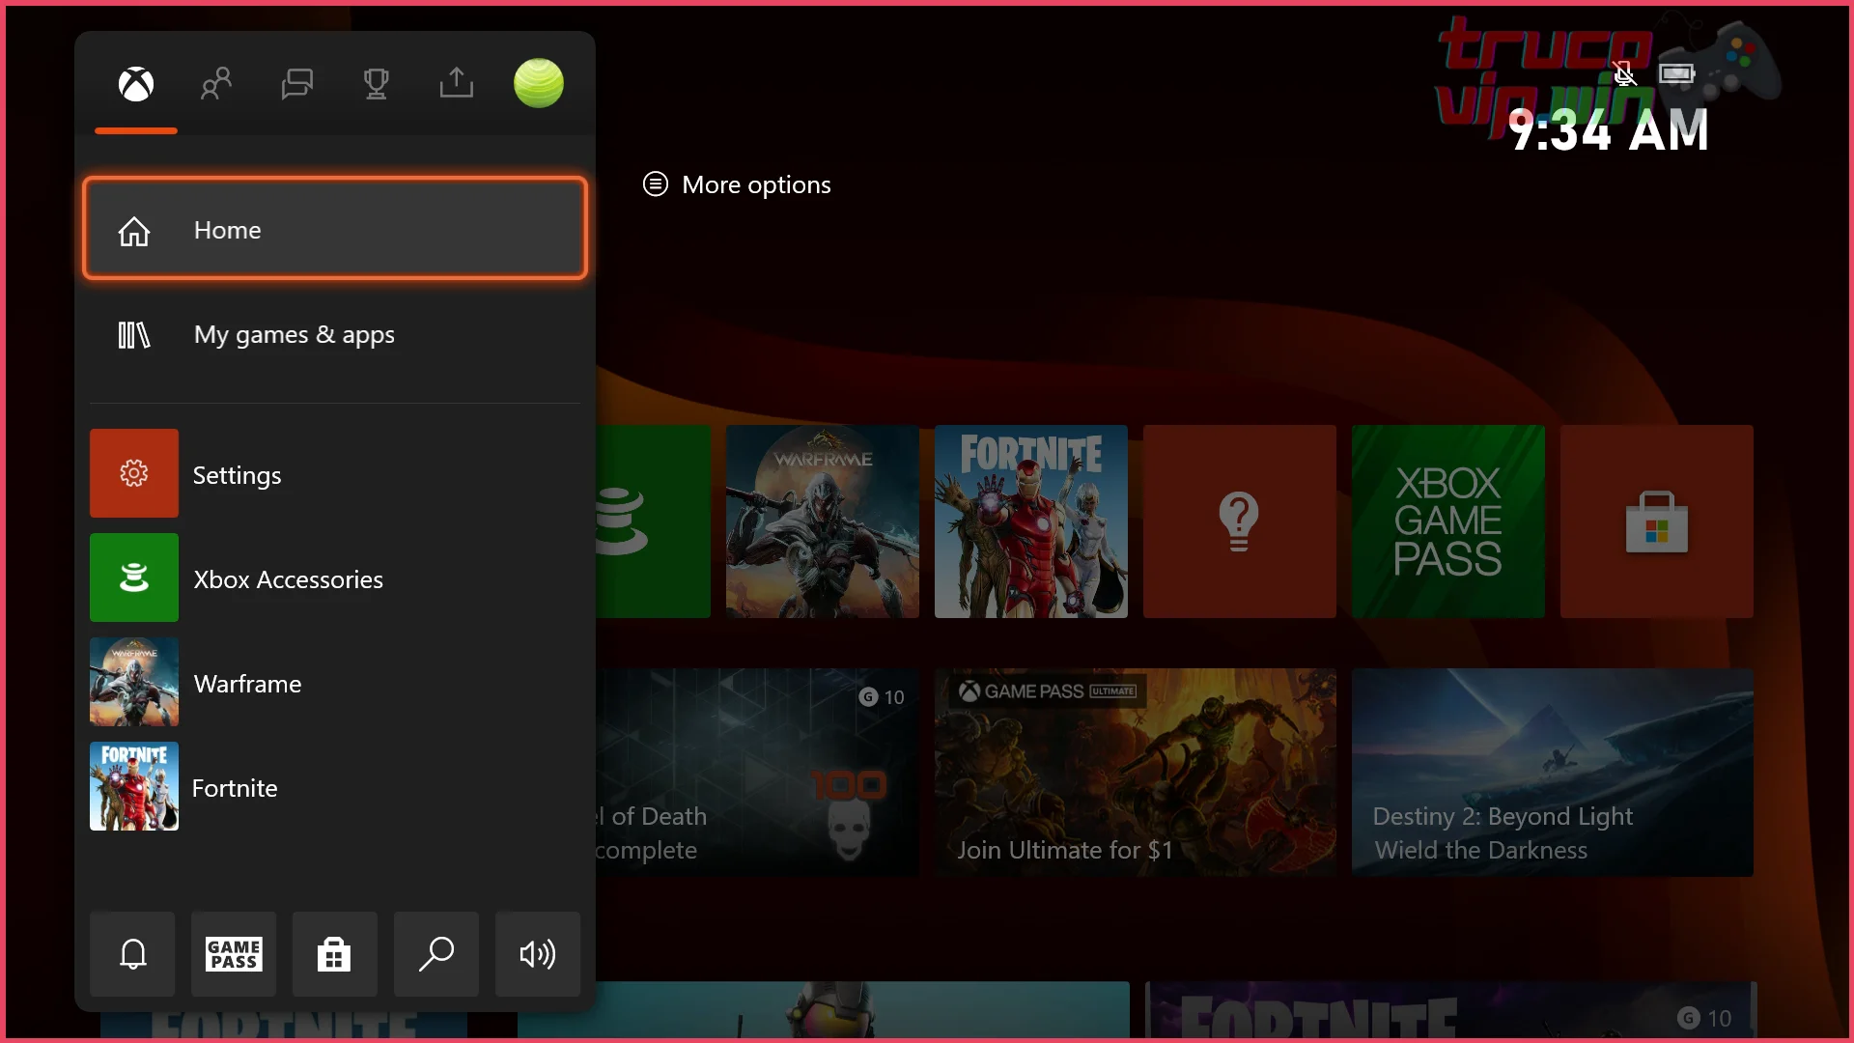Click the More options menu icon
The image size is (1854, 1043).
point(656,183)
